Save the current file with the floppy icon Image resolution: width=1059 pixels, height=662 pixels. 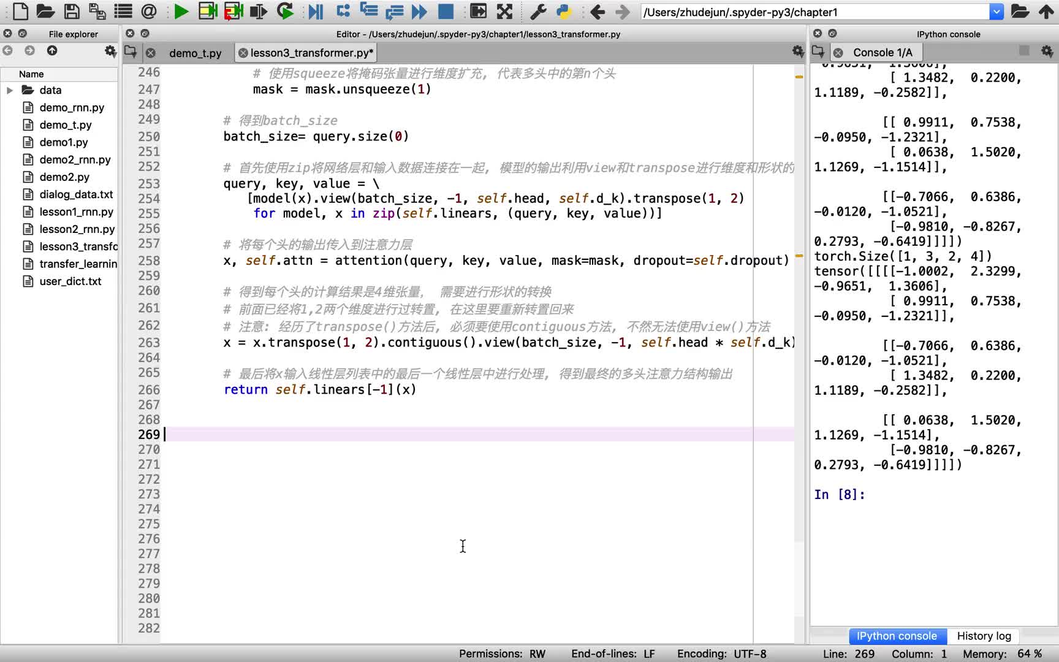click(x=72, y=11)
